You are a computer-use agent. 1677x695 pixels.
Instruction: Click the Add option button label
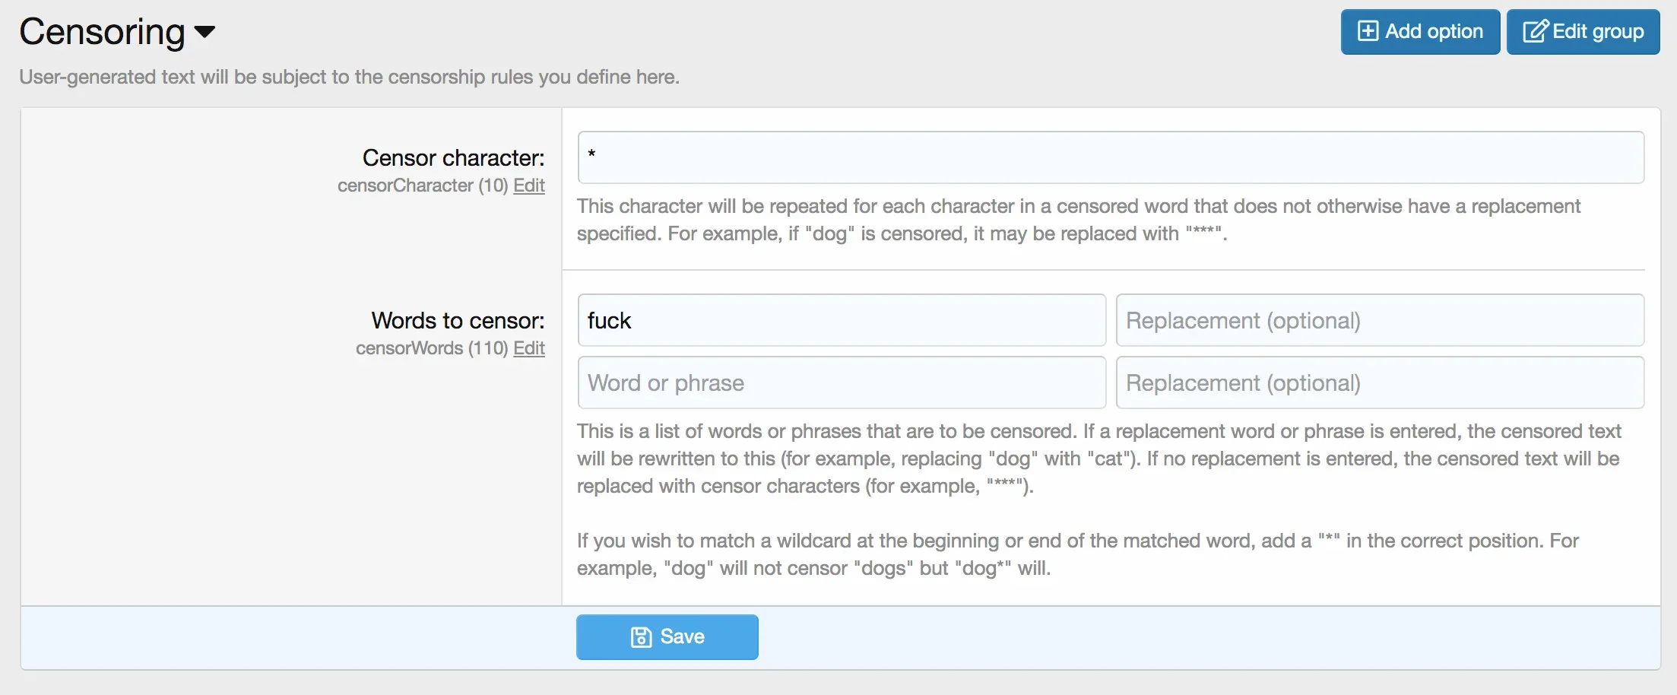pyautogui.click(x=1434, y=31)
